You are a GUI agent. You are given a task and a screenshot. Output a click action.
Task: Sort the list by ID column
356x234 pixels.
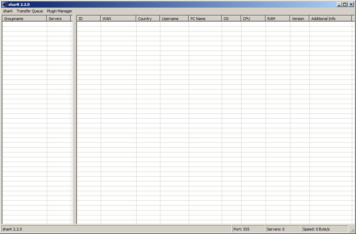pos(89,19)
